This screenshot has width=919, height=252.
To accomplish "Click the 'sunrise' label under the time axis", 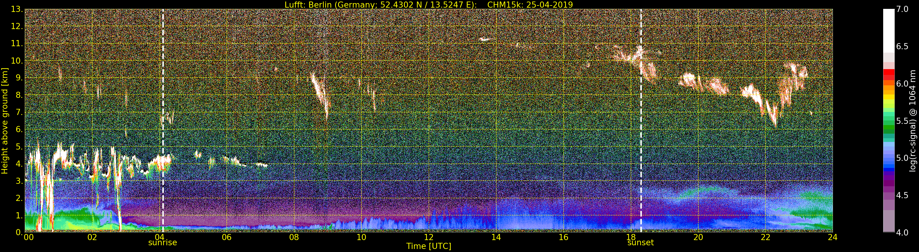I will point(163,243).
